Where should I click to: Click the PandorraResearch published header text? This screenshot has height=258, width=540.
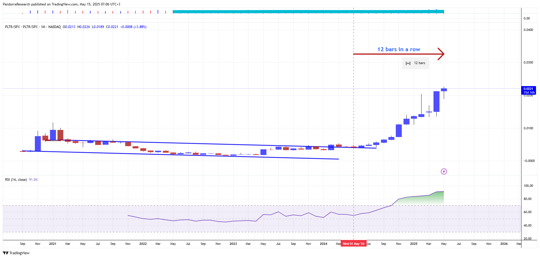[61, 4]
